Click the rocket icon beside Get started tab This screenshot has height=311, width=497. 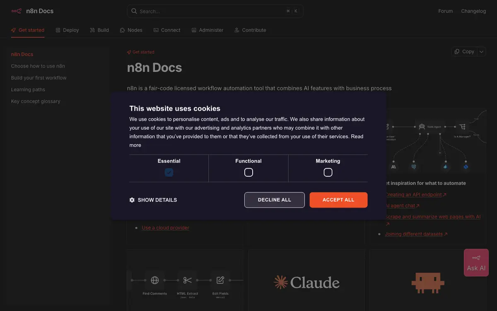pyautogui.click(x=14, y=30)
